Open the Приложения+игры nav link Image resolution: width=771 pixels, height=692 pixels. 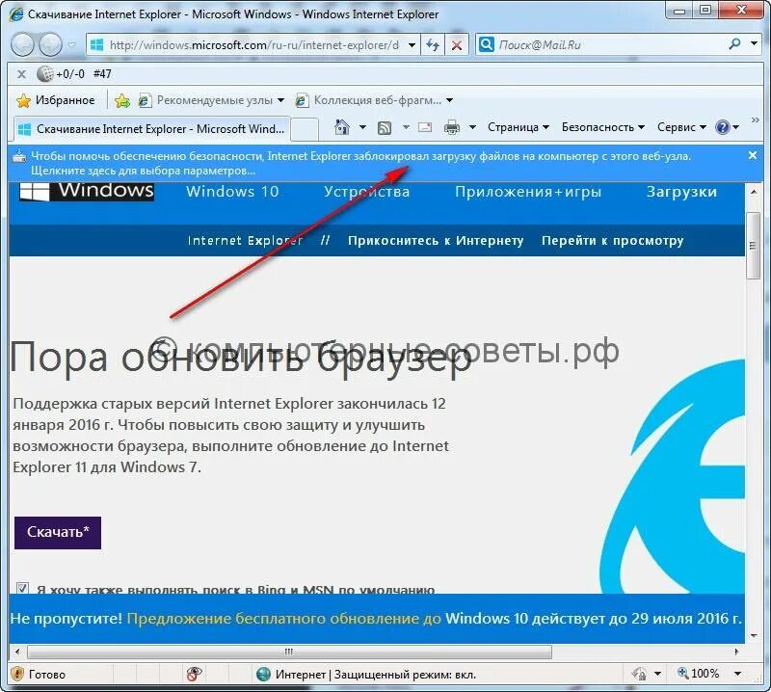point(528,192)
